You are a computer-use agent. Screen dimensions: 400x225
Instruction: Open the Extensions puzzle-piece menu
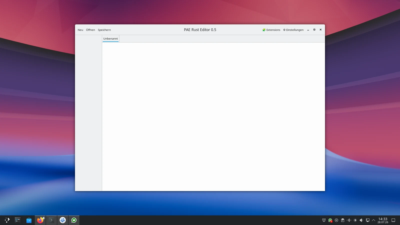[271, 30]
